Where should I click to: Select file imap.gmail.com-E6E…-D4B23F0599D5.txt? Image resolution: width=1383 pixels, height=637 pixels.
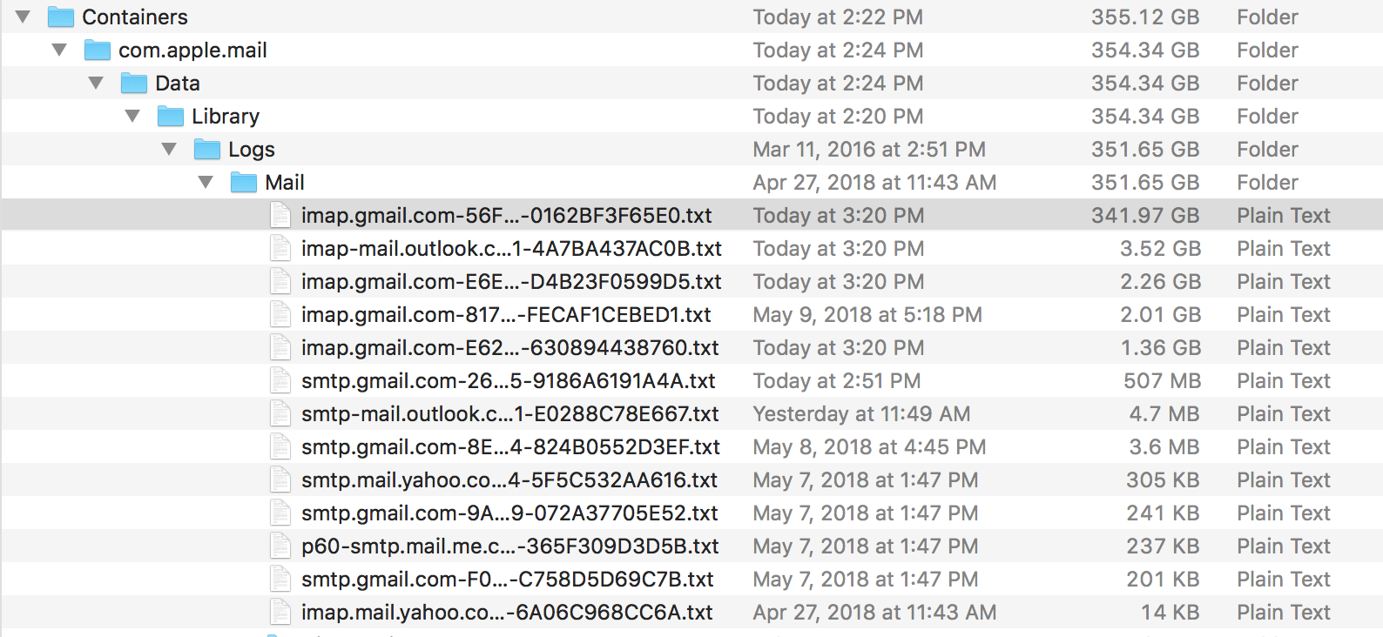511,282
